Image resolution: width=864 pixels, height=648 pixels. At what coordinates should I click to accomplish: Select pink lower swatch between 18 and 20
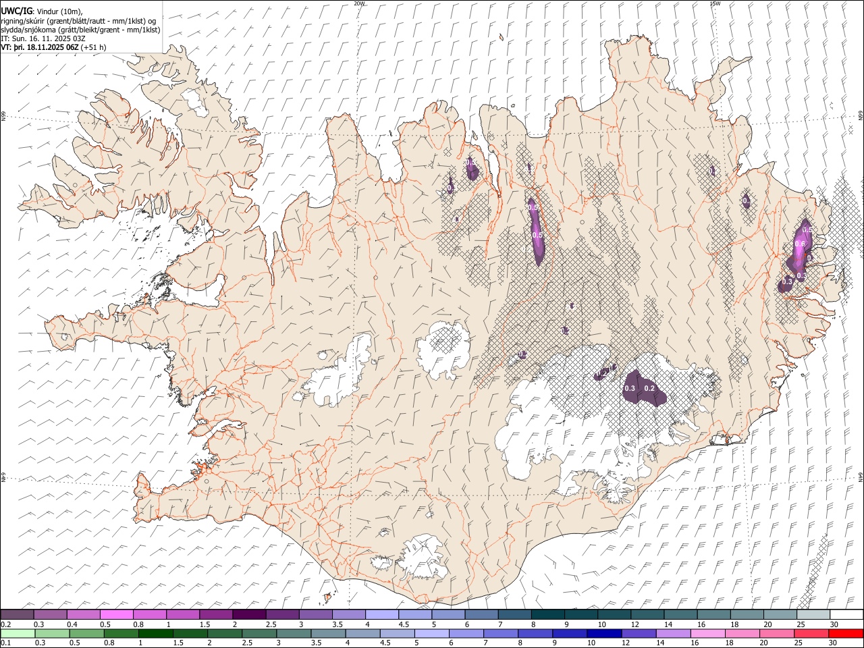coord(742,633)
